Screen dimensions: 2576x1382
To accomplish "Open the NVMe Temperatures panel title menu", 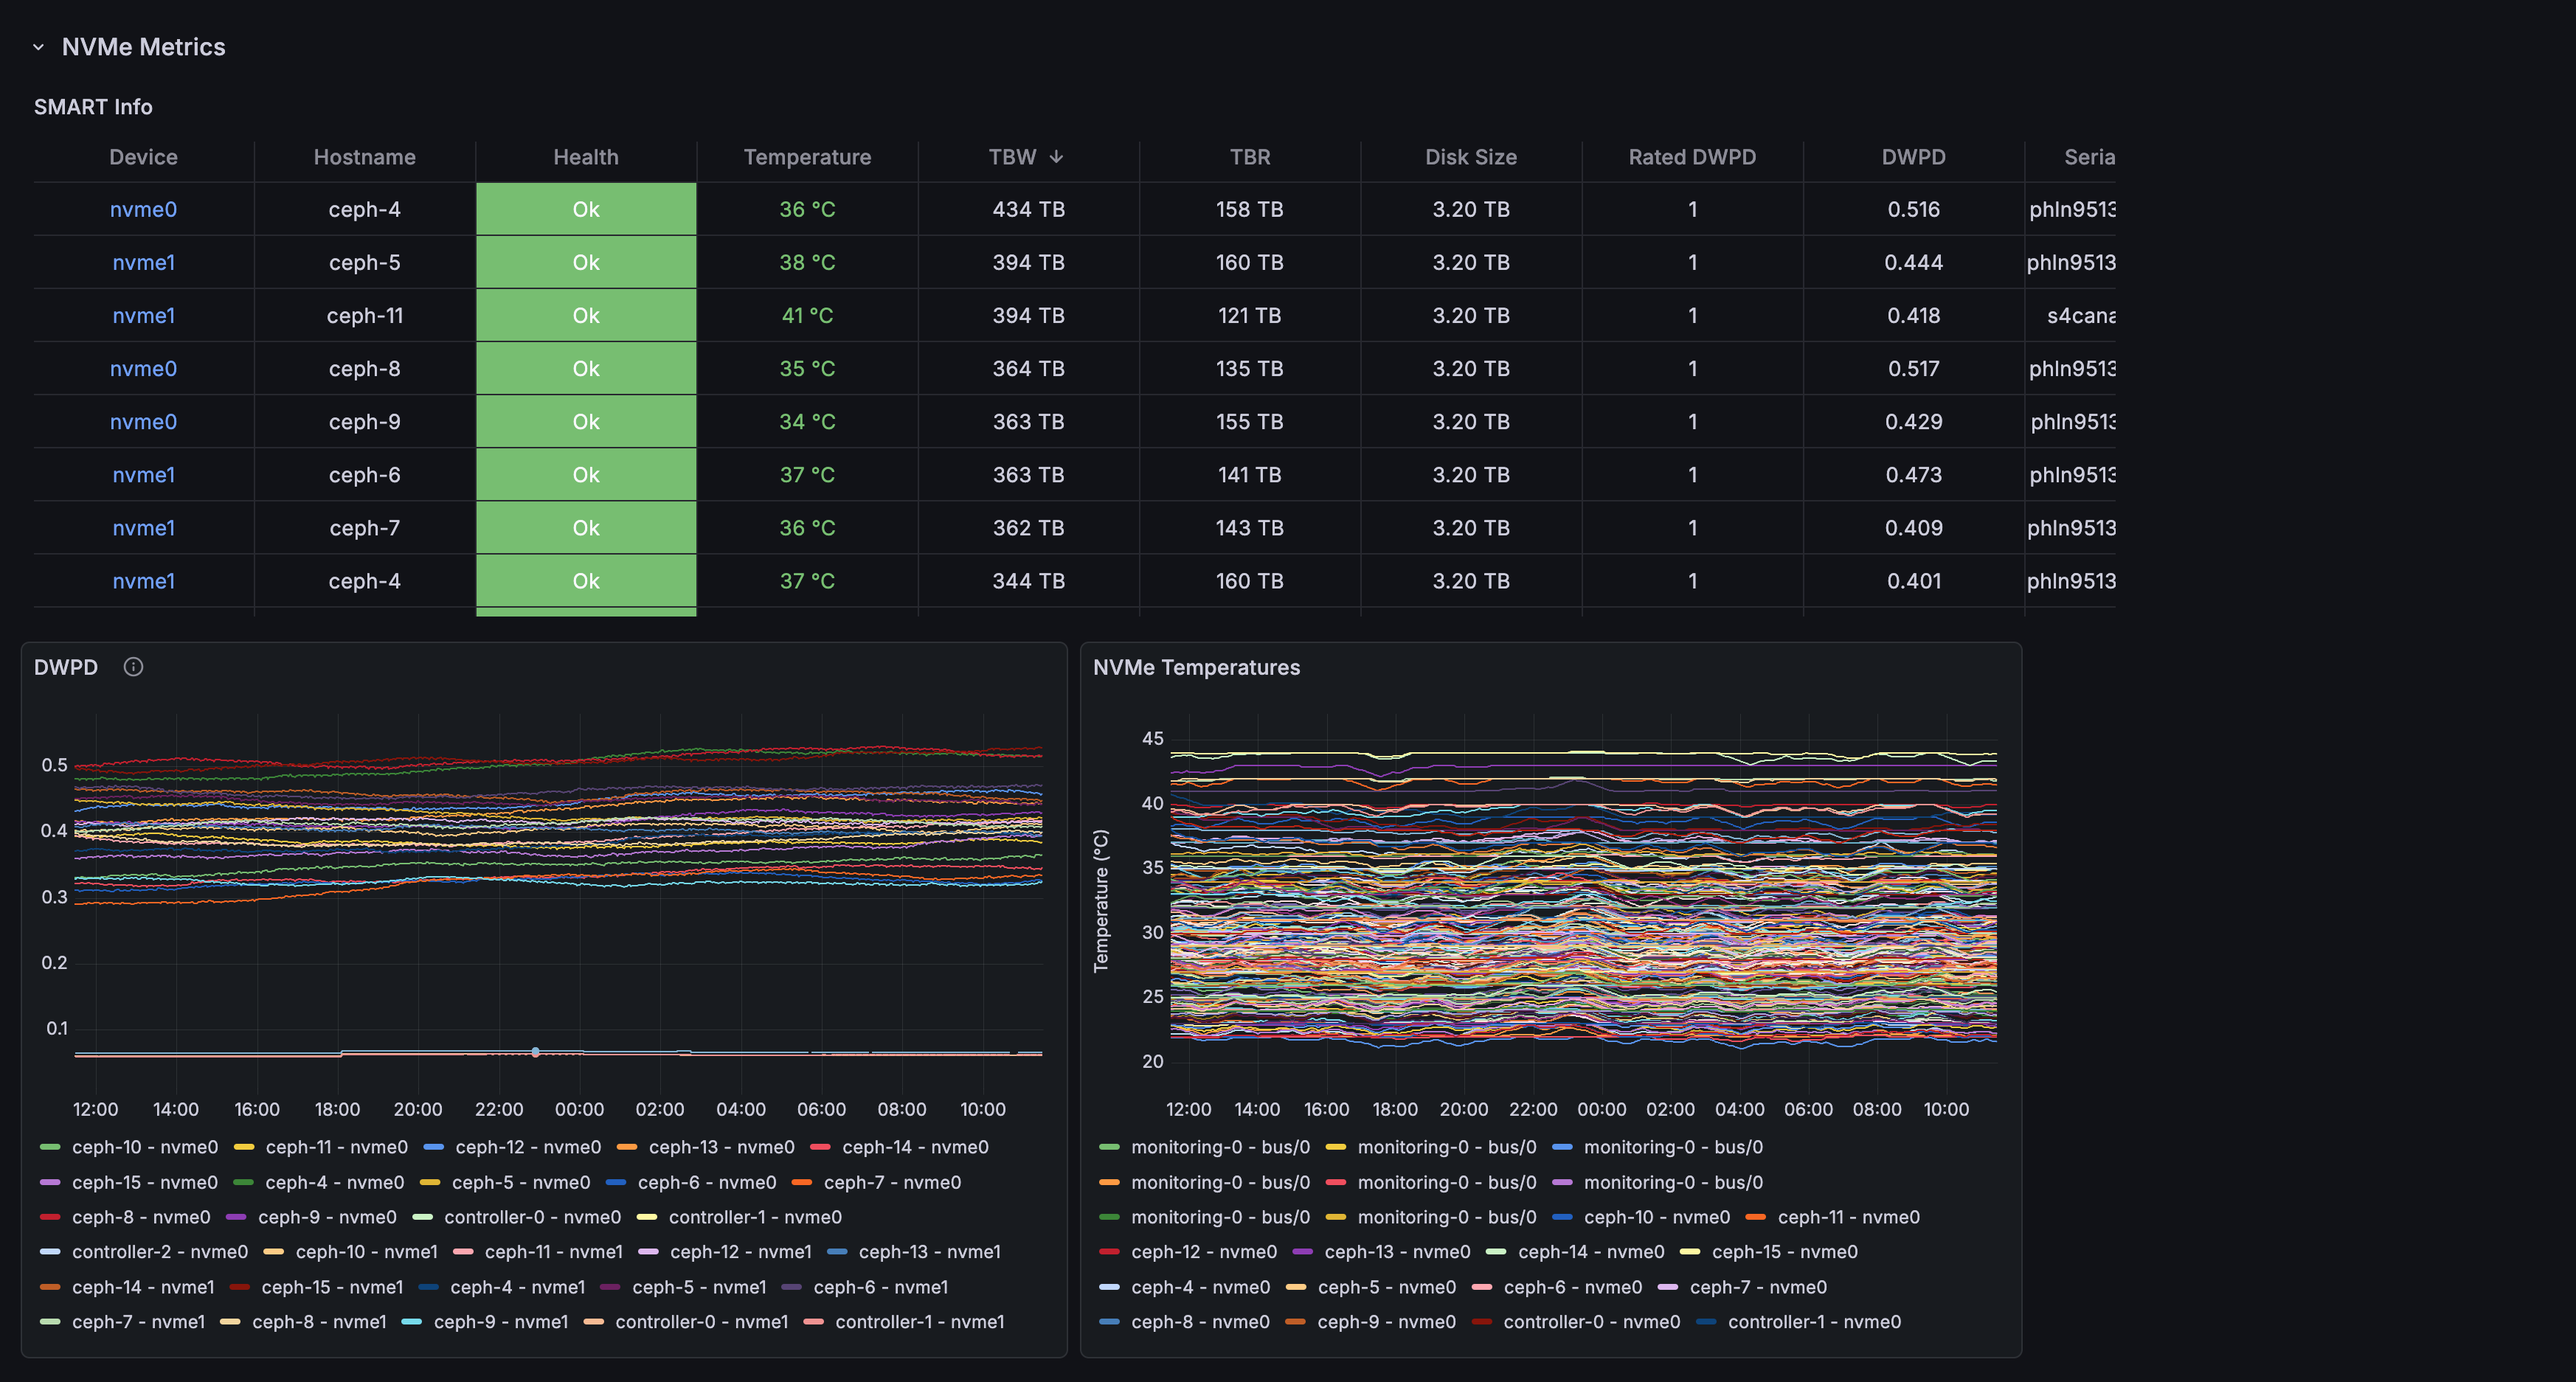I will click(x=1196, y=667).
